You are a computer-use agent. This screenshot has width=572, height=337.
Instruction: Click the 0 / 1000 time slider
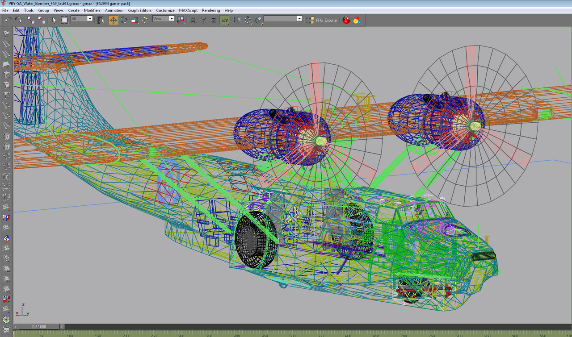39,327
